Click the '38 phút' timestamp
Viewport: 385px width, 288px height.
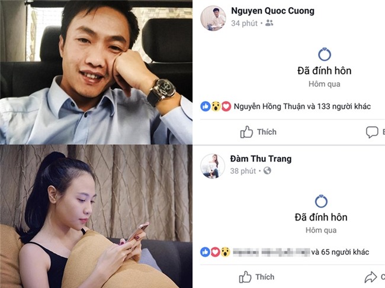(243, 171)
